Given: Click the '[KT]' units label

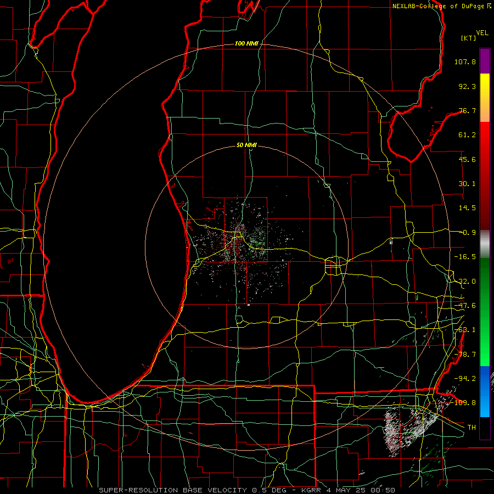Looking at the screenshot, I should [x=469, y=38].
